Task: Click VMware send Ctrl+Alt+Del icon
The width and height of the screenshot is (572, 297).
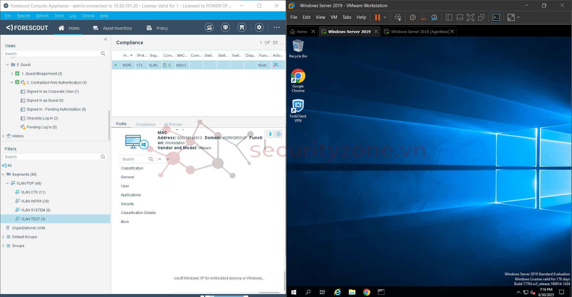Action: pyautogui.click(x=398, y=18)
